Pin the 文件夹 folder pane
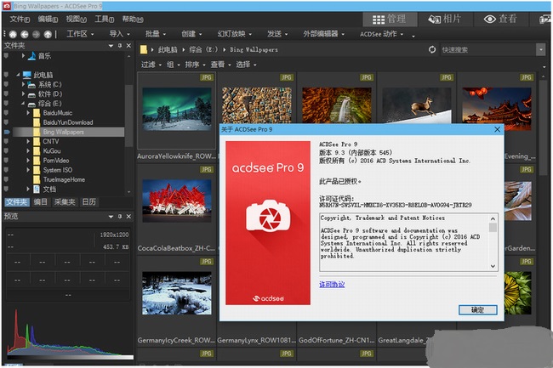553x368 pixels. pyautogui.click(x=118, y=46)
